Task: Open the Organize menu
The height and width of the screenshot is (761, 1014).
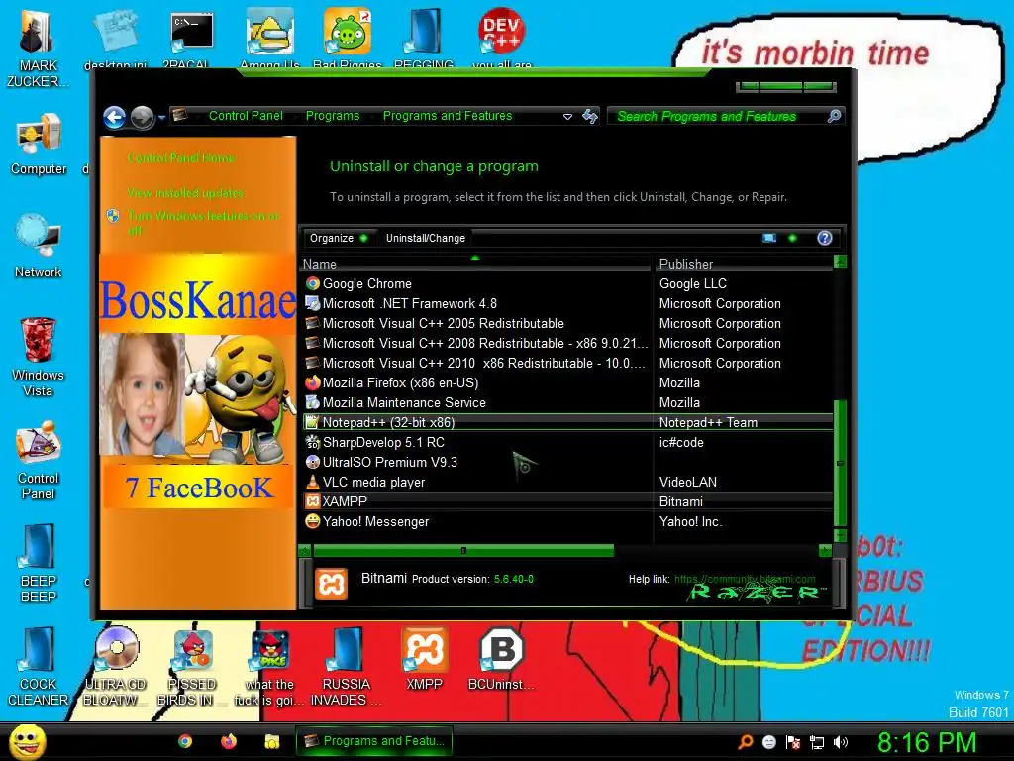Action: tap(339, 238)
